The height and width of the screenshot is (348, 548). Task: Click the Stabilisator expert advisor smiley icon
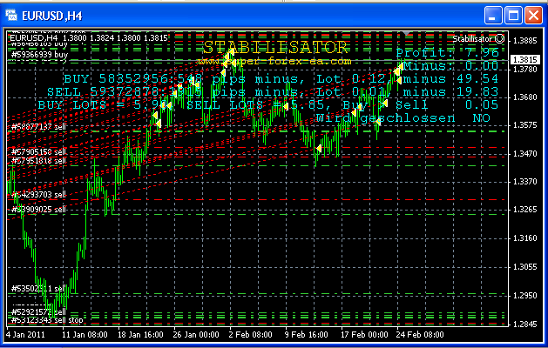(x=500, y=39)
